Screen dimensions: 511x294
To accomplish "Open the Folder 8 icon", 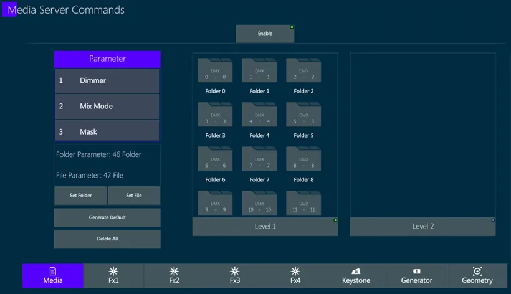I will [x=303, y=159].
